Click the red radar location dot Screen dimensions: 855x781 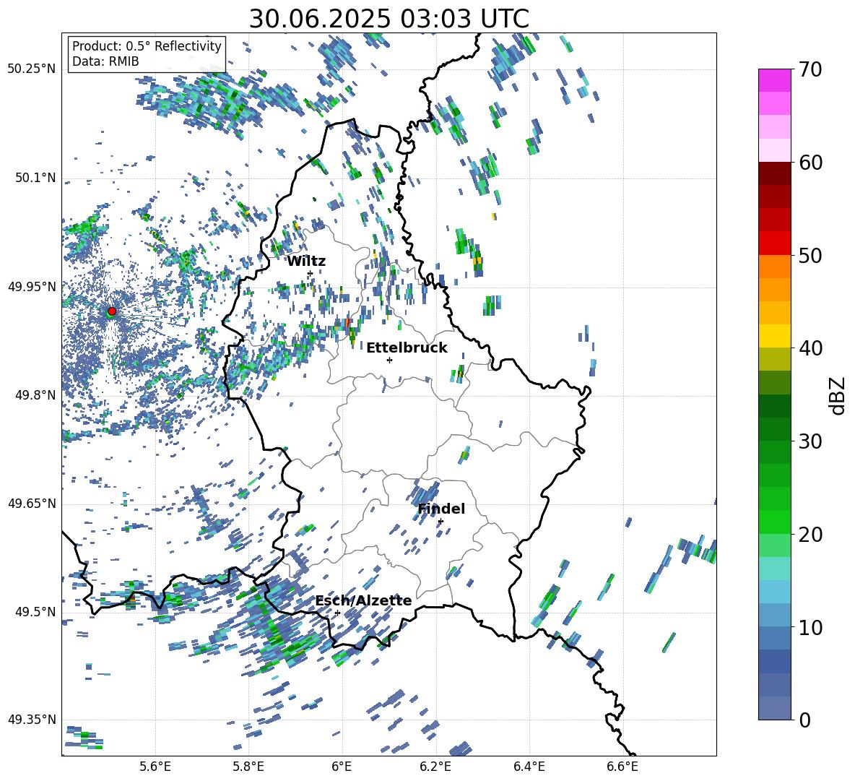pos(112,311)
